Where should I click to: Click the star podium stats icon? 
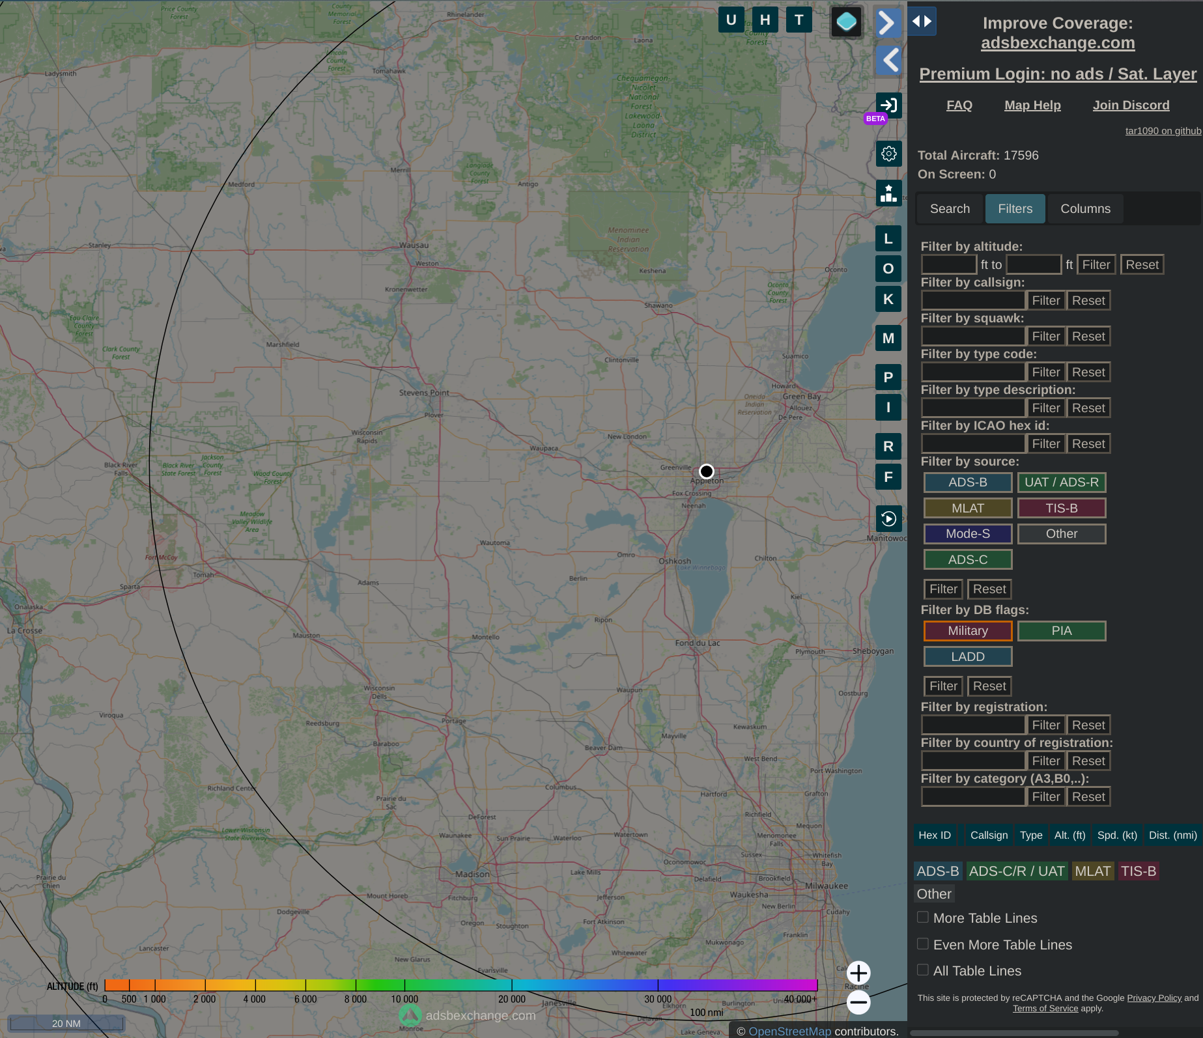click(888, 193)
